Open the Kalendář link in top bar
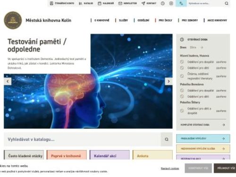236x177 pixels. [x=106, y=3]
